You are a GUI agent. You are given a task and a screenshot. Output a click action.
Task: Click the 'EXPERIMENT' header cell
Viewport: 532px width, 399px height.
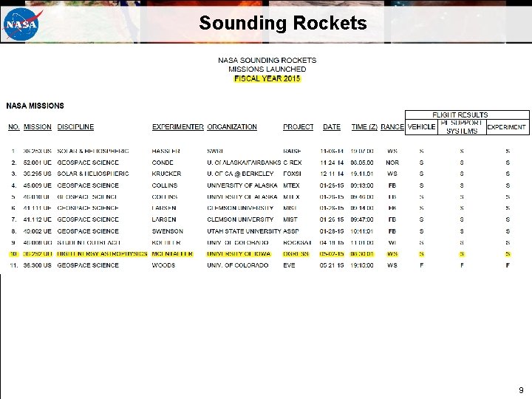click(507, 127)
